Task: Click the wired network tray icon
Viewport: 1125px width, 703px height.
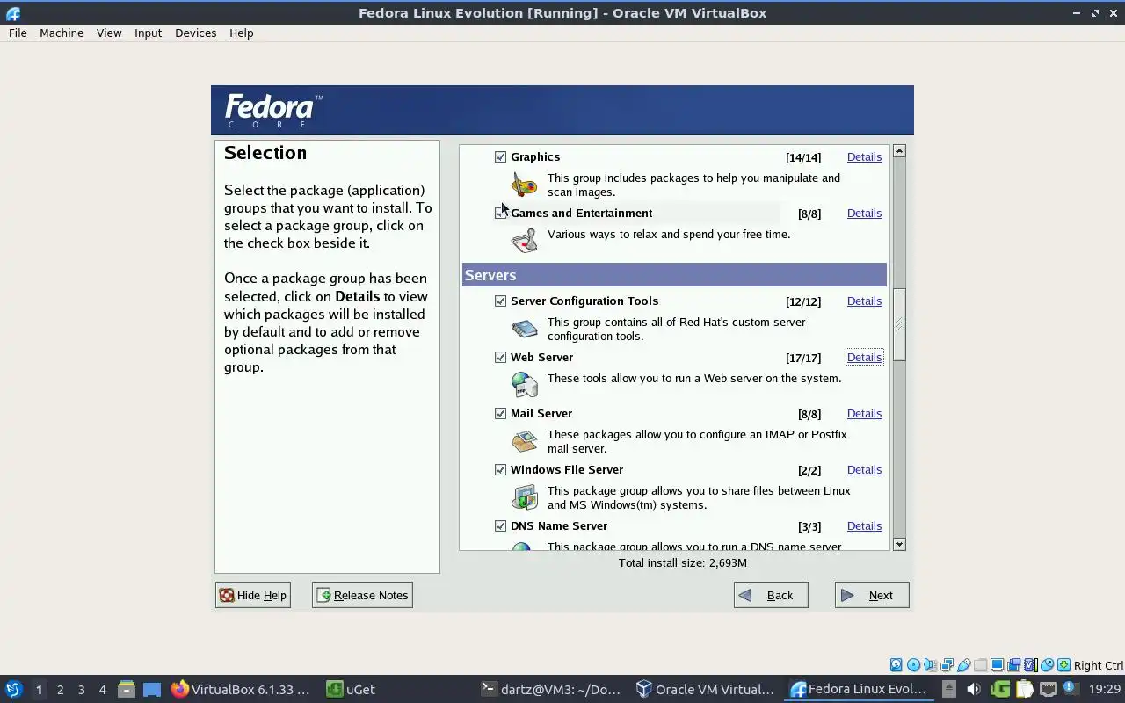Action: 1049,689
